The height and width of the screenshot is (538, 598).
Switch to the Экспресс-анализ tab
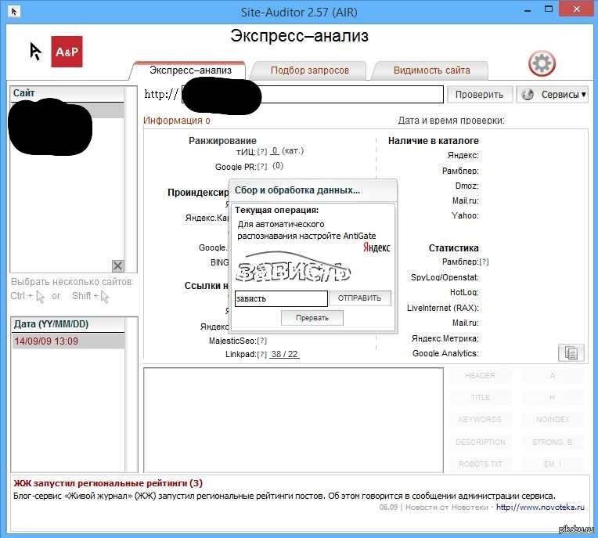tap(190, 70)
